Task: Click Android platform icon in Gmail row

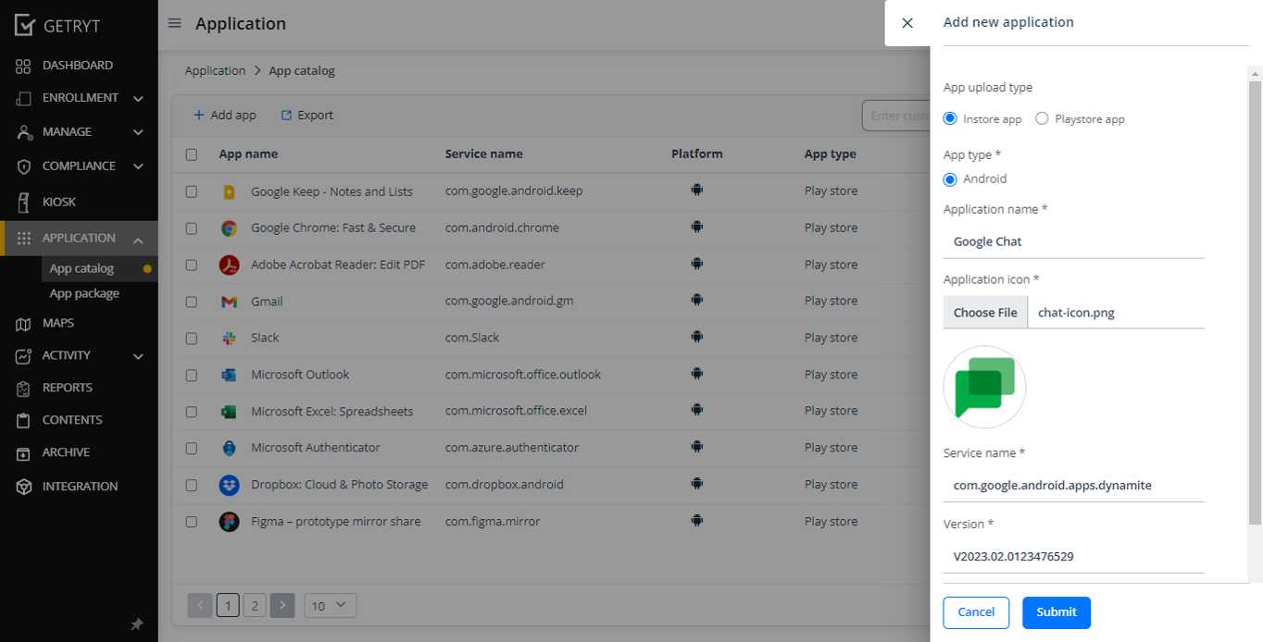Action: [697, 301]
